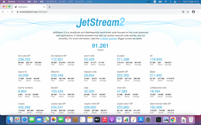Open Calendar from the Dock
The width and height of the screenshot is (201, 125).
coord(68,120)
